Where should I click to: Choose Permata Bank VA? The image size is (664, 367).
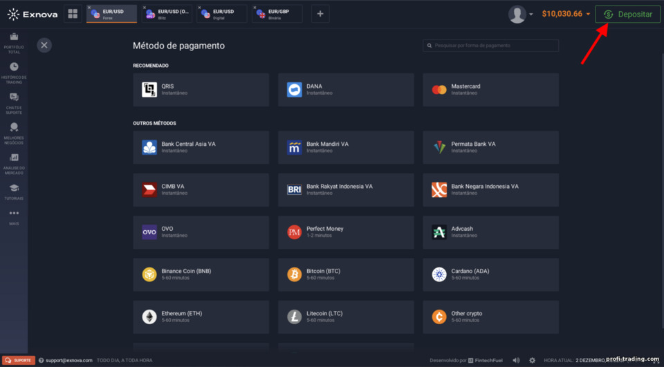(491, 147)
